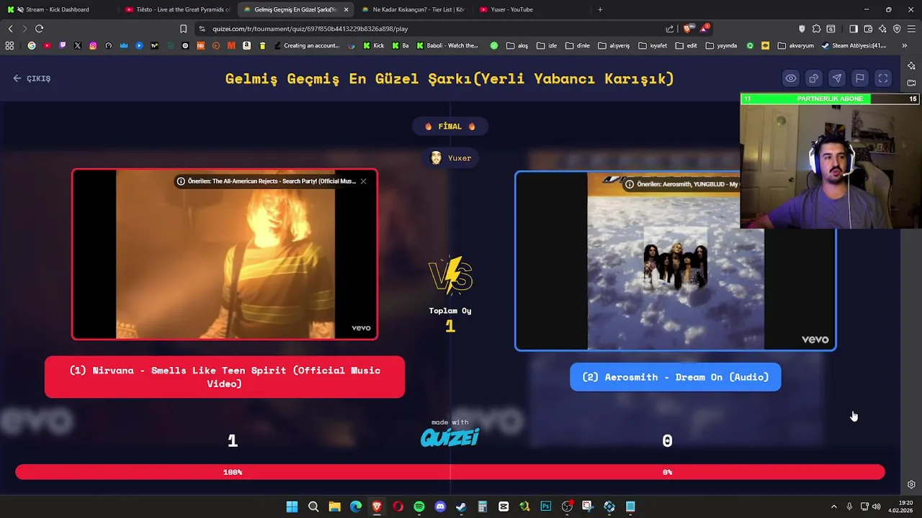Open Steam from the taskbar

(461, 506)
